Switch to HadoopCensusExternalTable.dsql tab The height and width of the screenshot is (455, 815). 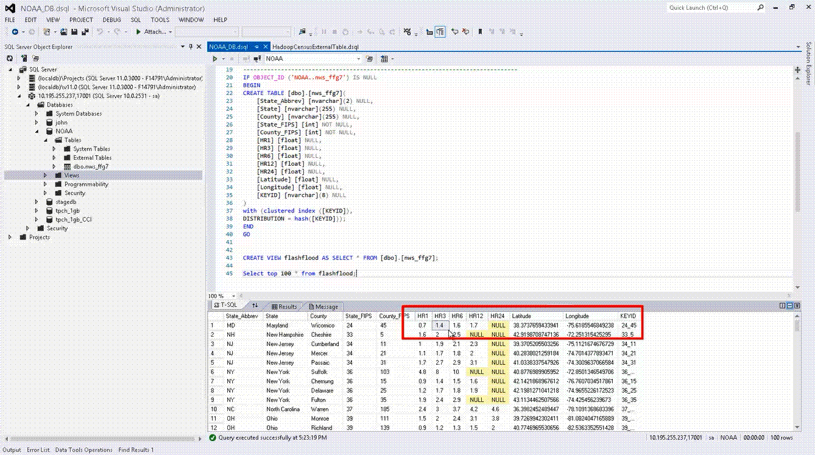[316, 47]
